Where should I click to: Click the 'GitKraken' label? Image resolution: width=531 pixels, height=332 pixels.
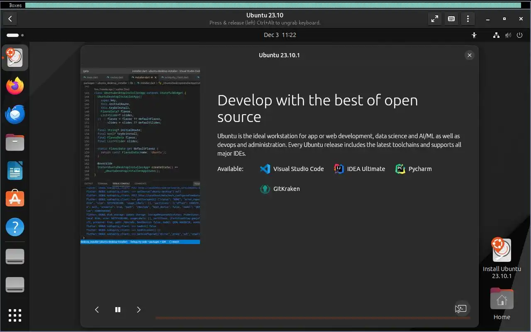(x=286, y=189)
